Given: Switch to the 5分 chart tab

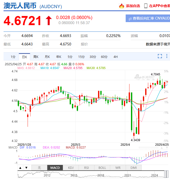Looking at the screenshot, I should pos(70,57).
